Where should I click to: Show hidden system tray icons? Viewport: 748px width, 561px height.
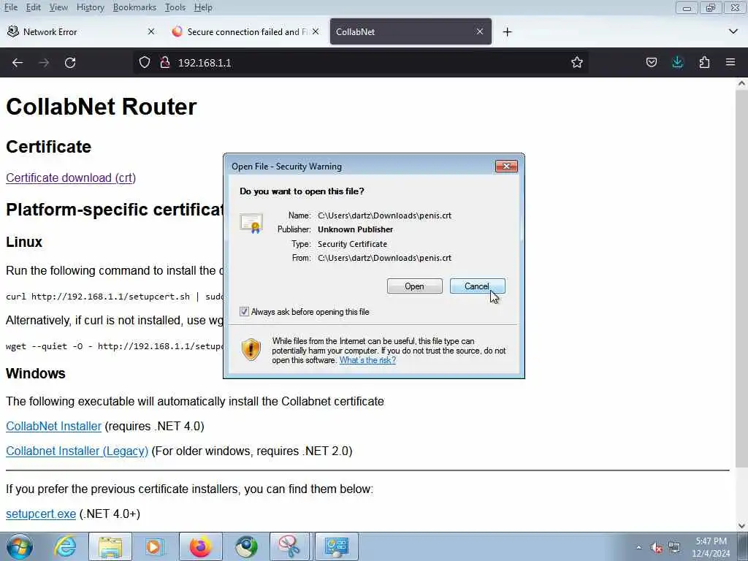638,547
